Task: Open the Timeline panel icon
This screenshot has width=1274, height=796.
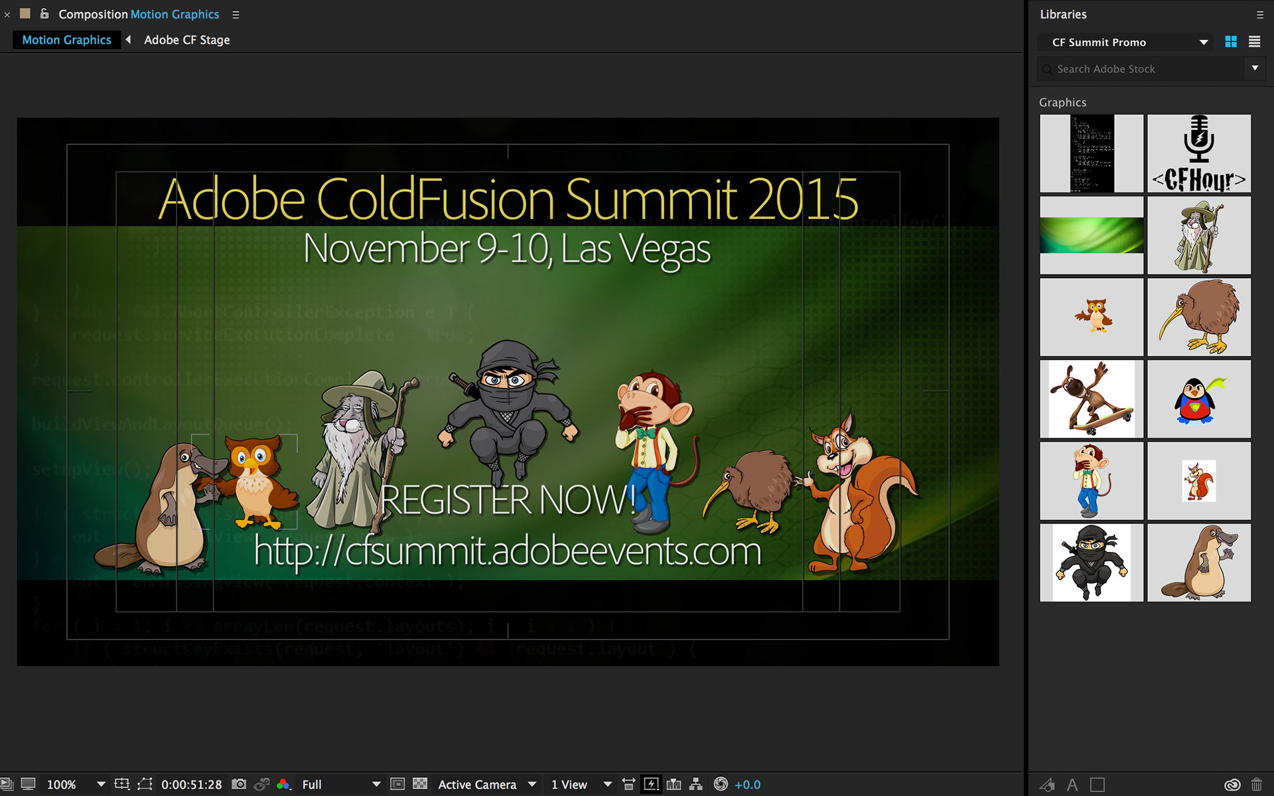Action: point(673,784)
